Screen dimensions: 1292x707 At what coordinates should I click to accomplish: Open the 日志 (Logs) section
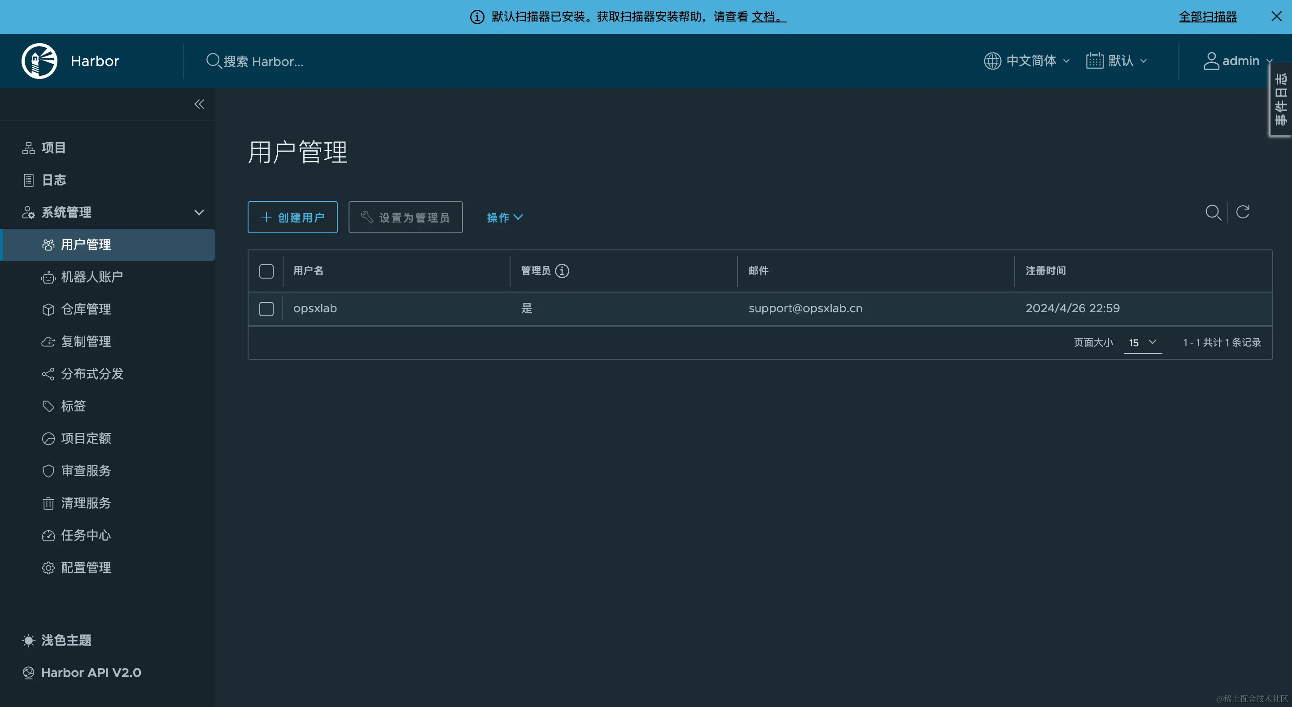pyautogui.click(x=53, y=179)
